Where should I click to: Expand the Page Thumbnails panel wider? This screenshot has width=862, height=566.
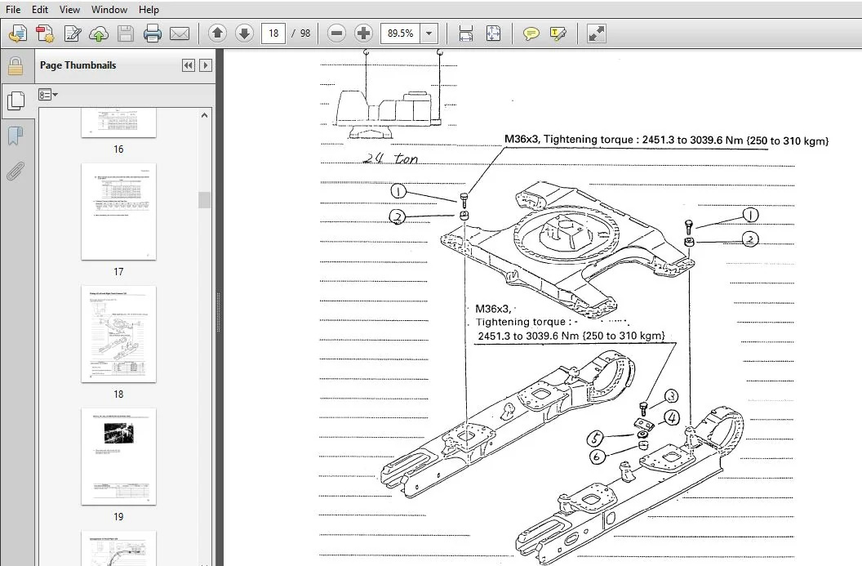(205, 65)
